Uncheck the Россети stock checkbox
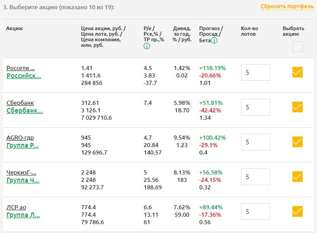The width and height of the screenshot is (317, 233). tap(298, 72)
